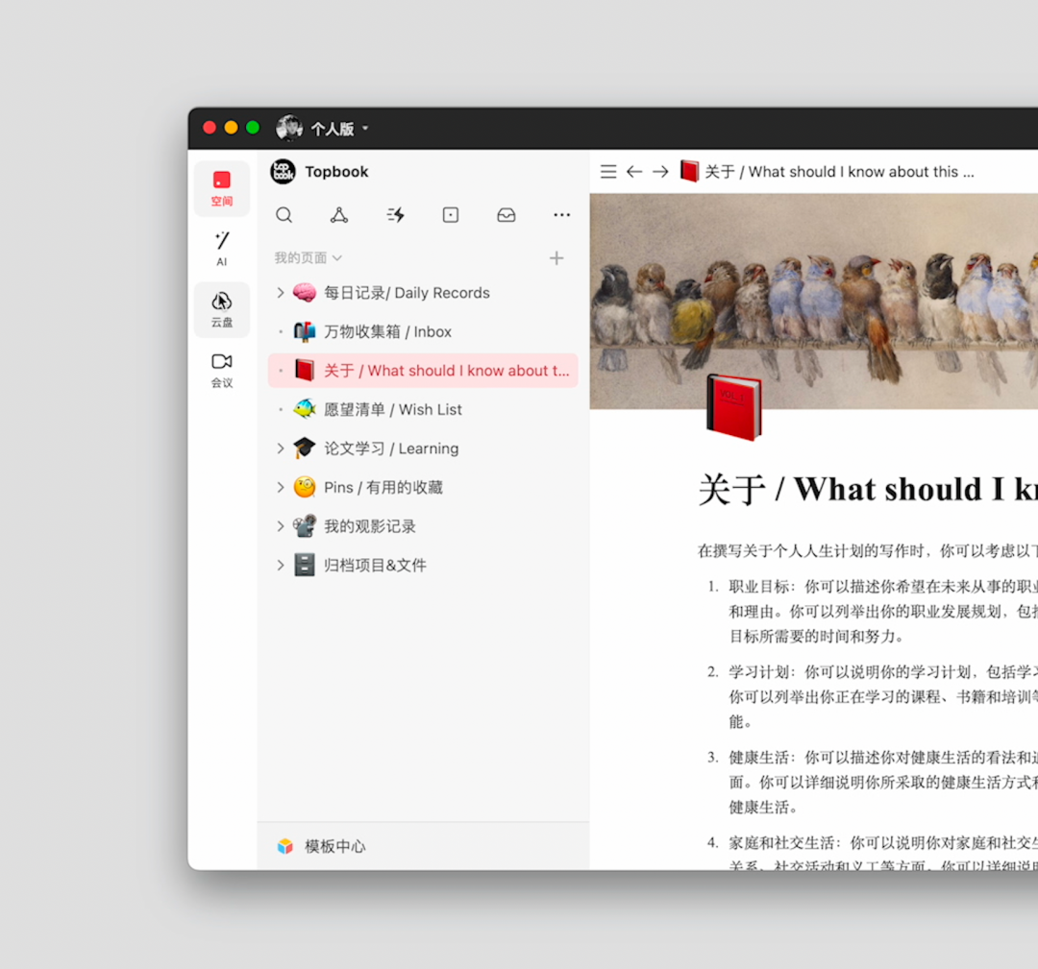This screenshot has width=1038, height=969.
Task: Click the monocle face icon for Pins
Action: click(305, 488)
